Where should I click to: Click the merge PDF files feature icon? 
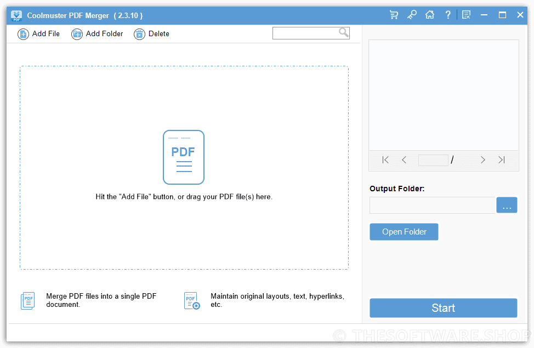coord(27,301)
